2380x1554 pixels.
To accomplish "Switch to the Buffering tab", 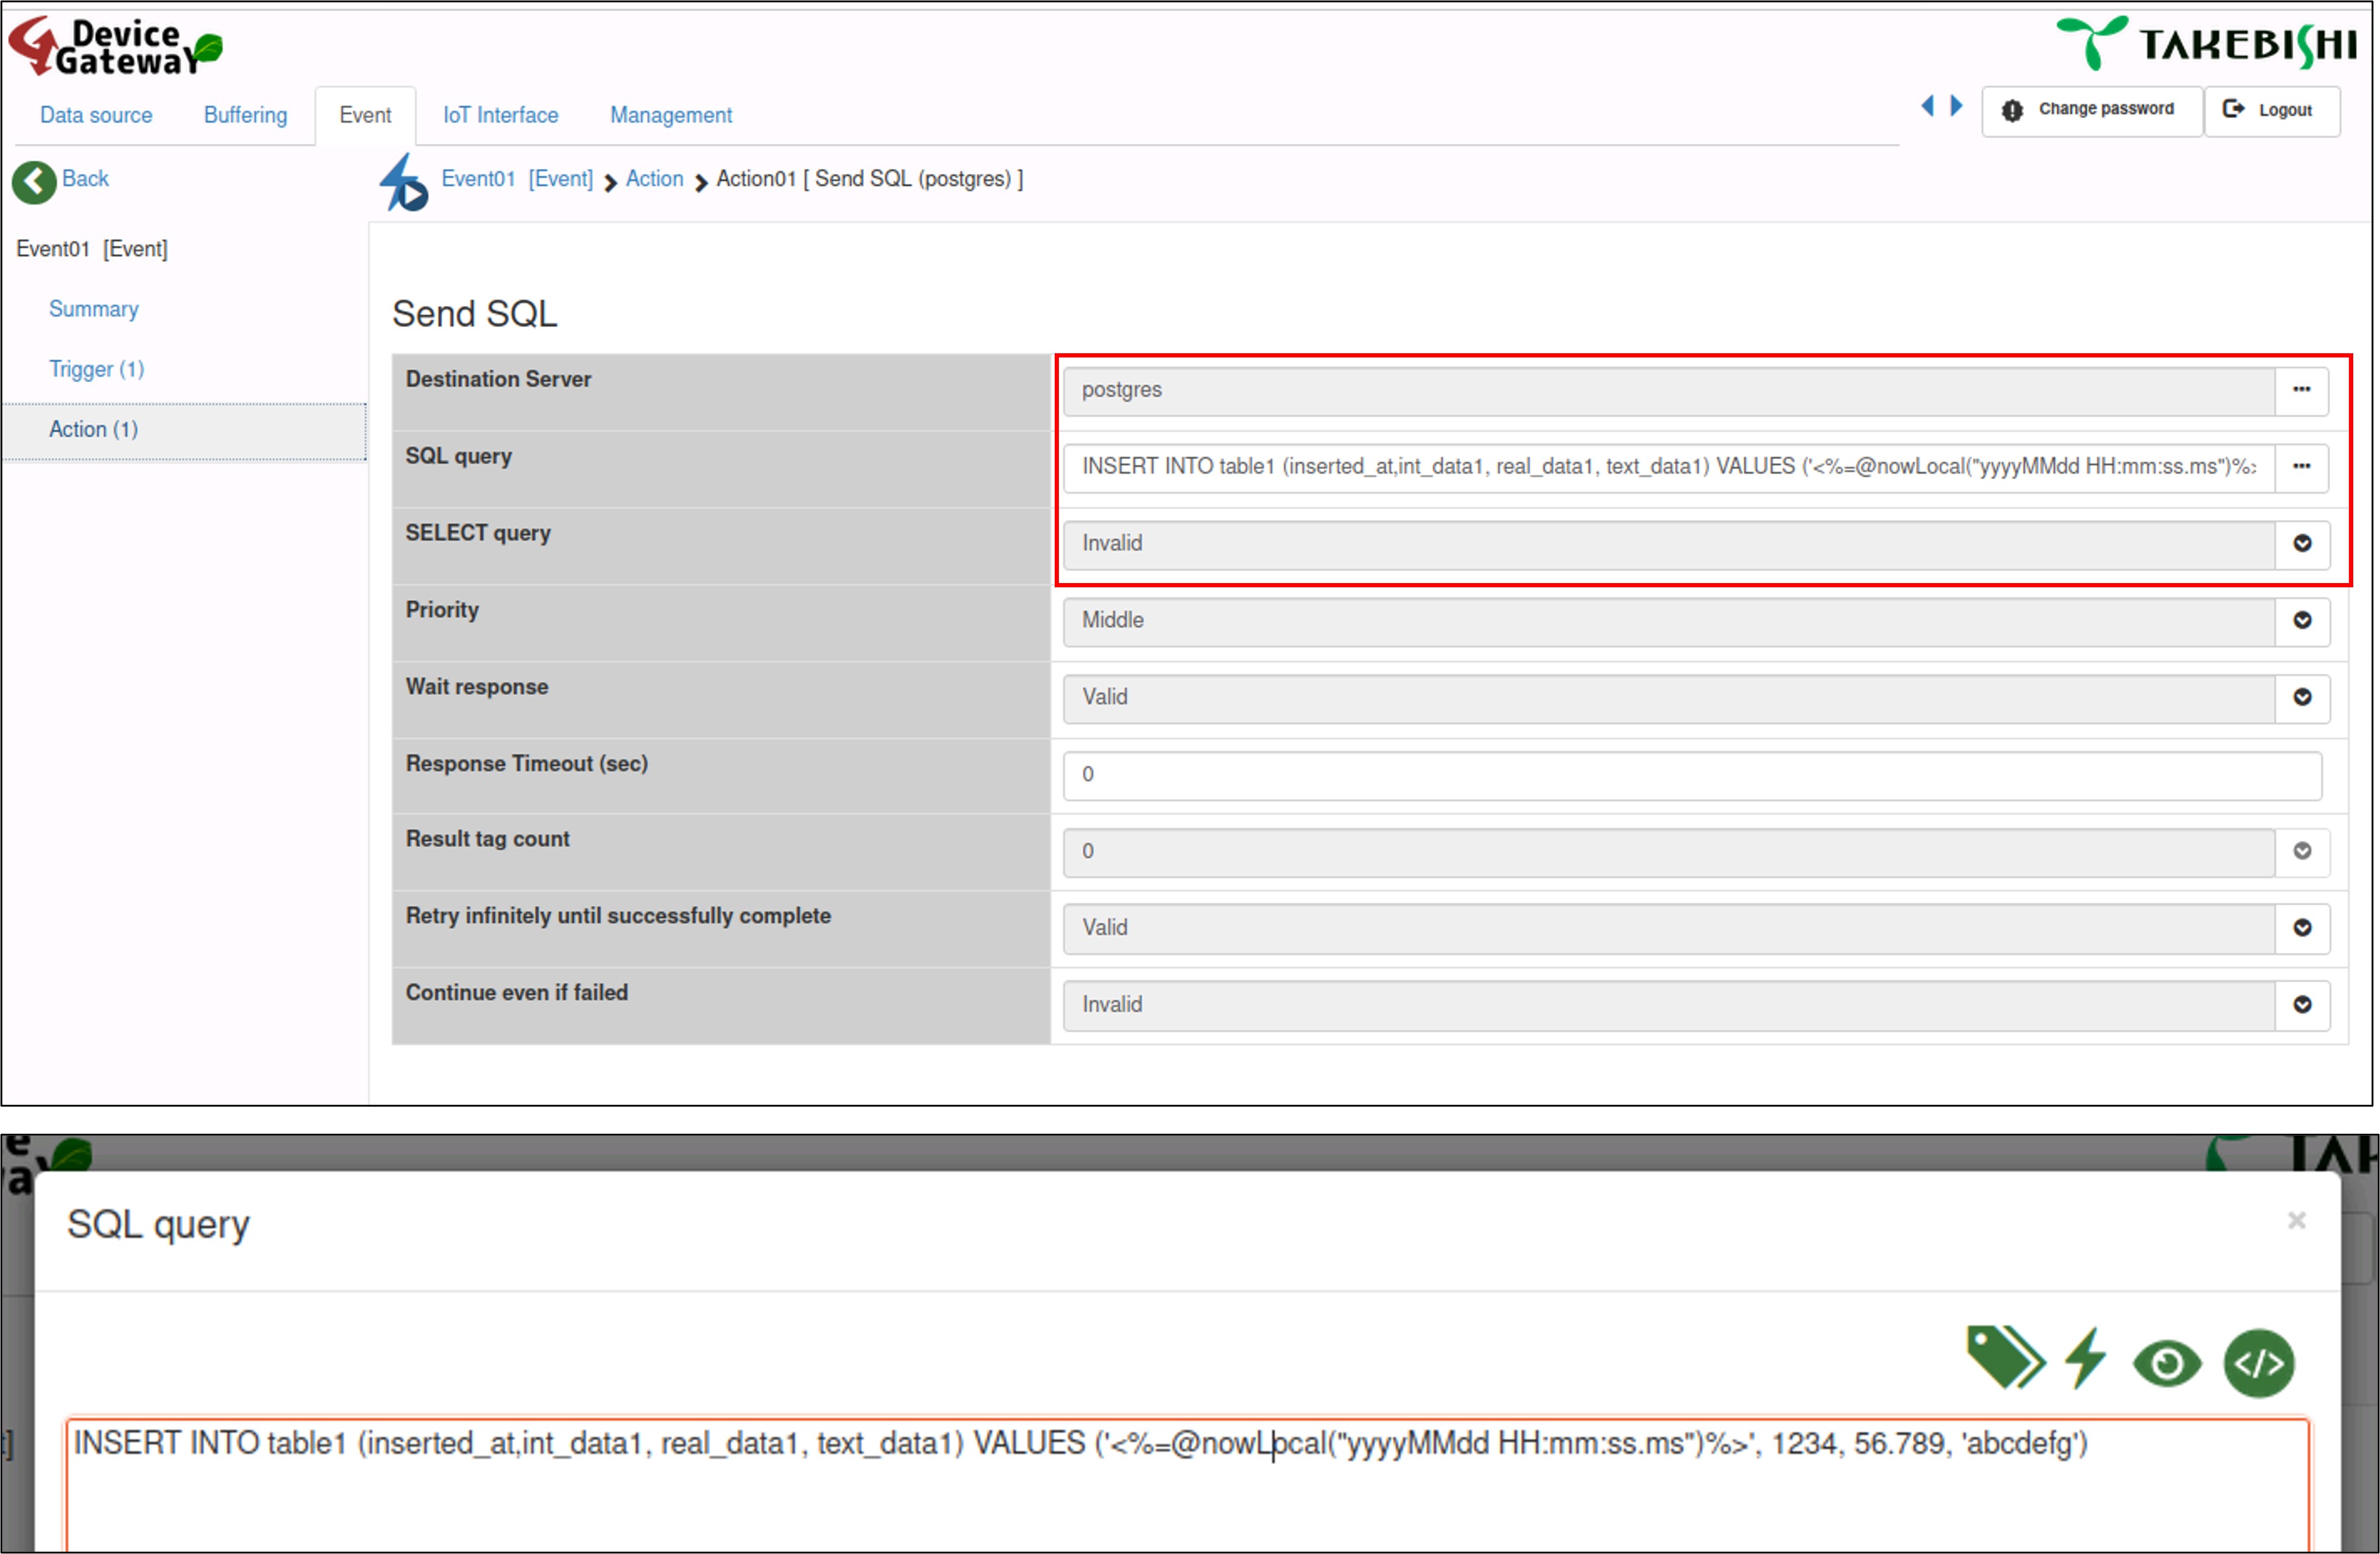I will coord(245,116).
